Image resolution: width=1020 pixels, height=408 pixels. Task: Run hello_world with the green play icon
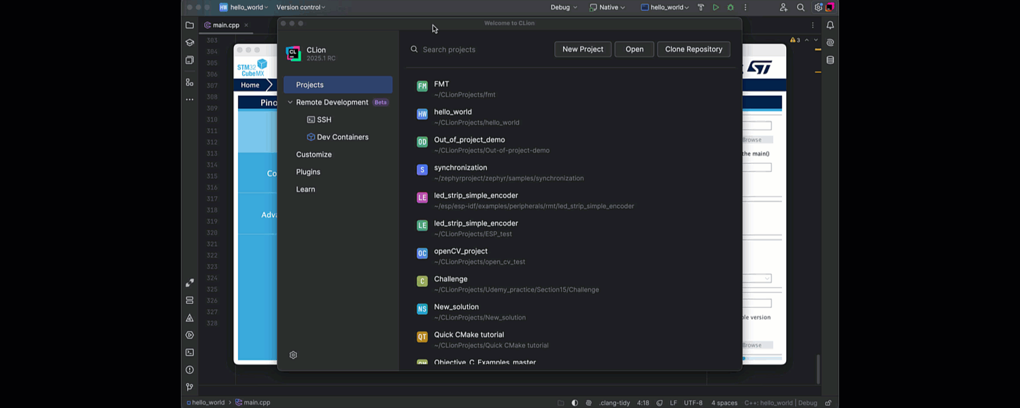click(x=715, y=7)
